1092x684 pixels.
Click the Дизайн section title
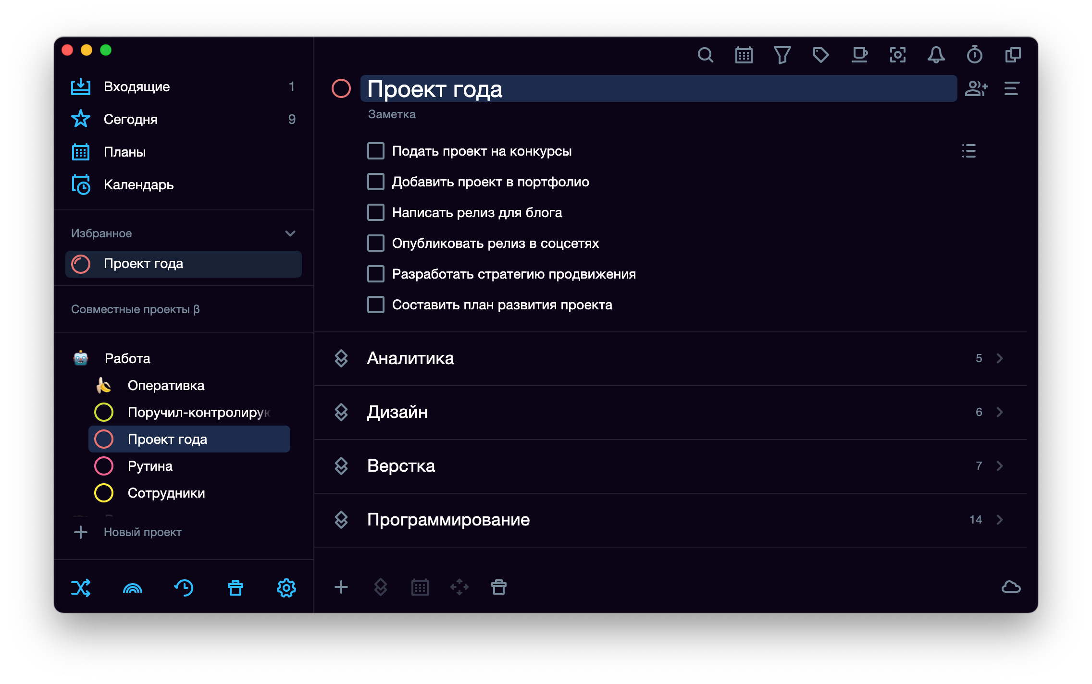397,412
